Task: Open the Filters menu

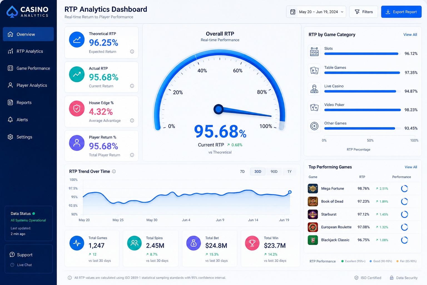Action: click(x=364, y=12)
